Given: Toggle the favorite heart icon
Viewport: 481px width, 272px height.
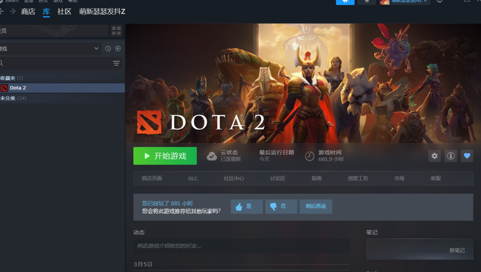Looking at the screenshot, I should pyautogui.click(x=467, y=156).
